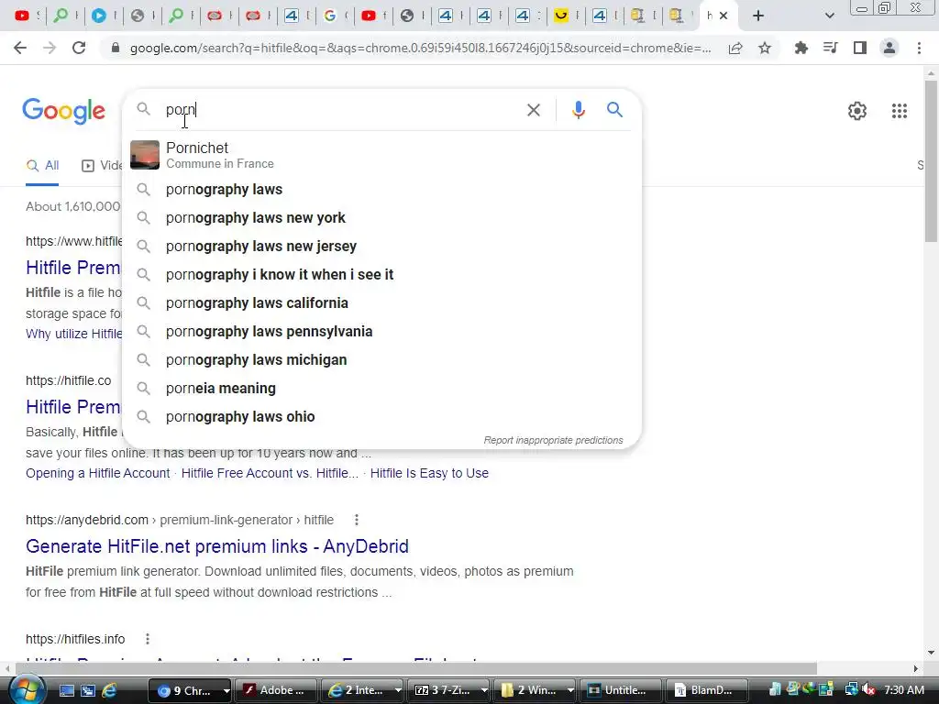Expand the Internet Explorer taskbar group arrow
Image resolution: width=939 pixels, height=704 pixels.
(x=397, y=690)
